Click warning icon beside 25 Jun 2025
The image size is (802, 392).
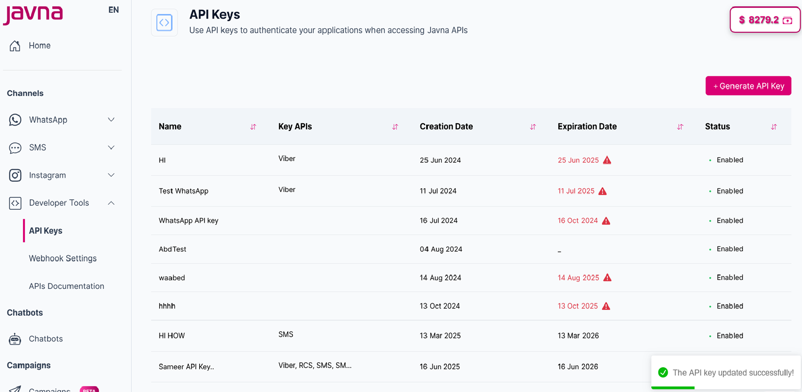click(607, 160)
